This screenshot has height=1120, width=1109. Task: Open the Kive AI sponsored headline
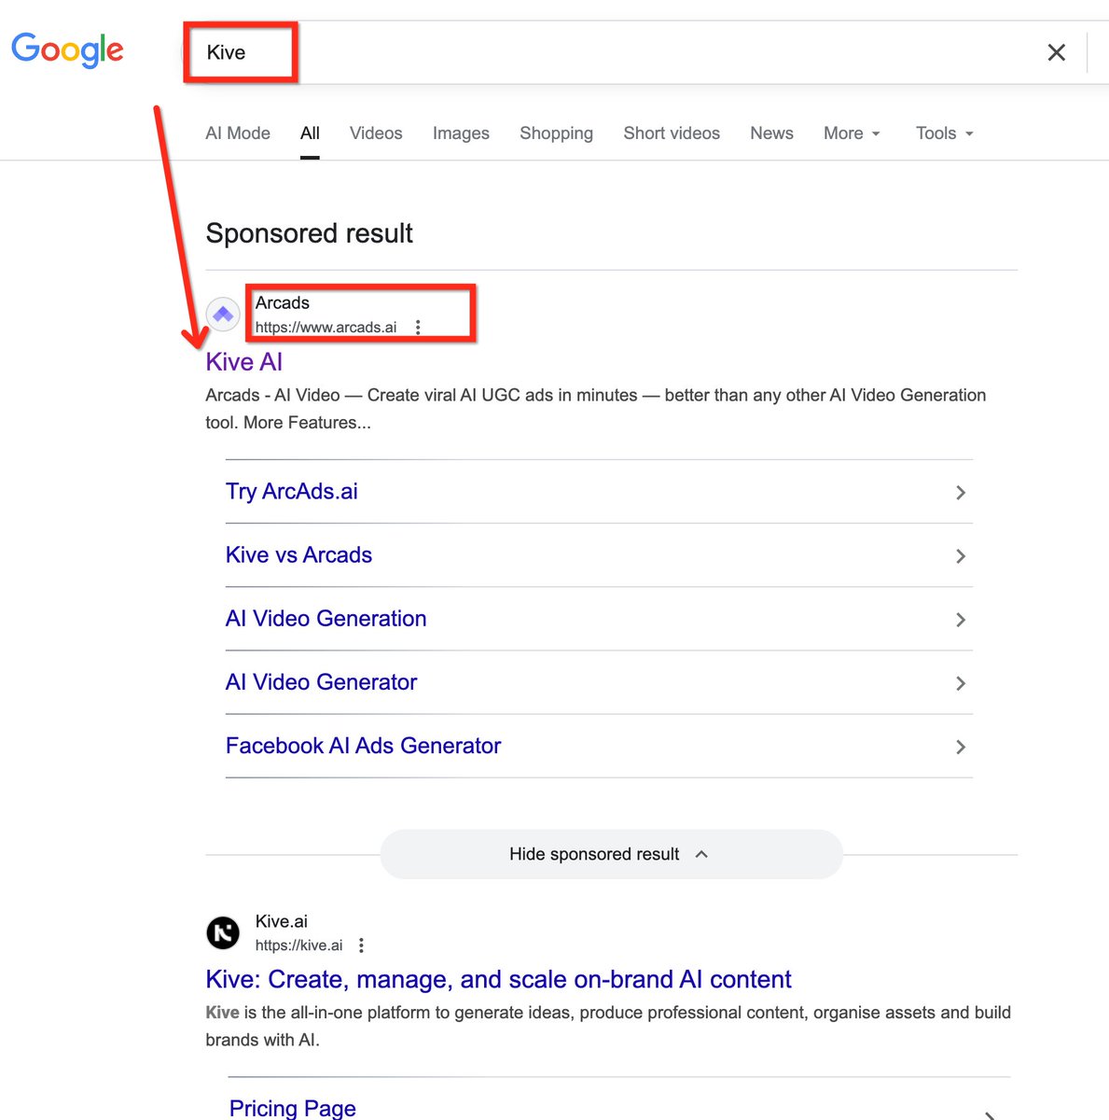tap(243, 362)
